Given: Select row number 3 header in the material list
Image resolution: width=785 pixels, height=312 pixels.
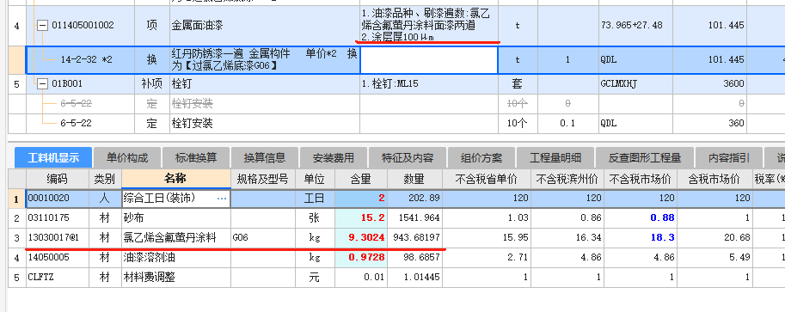Looking at the screenshot, I should pos(17,238).
